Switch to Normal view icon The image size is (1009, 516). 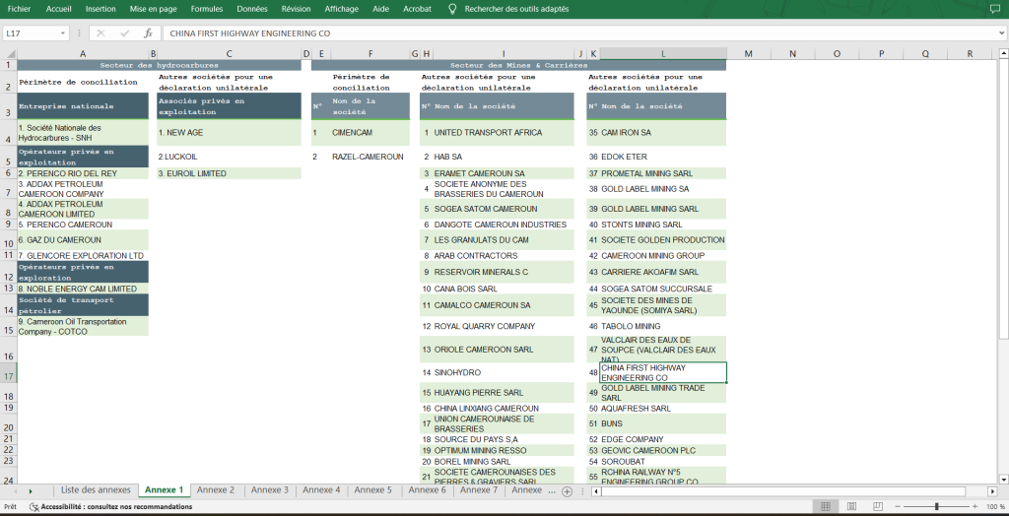coord(826,507)
